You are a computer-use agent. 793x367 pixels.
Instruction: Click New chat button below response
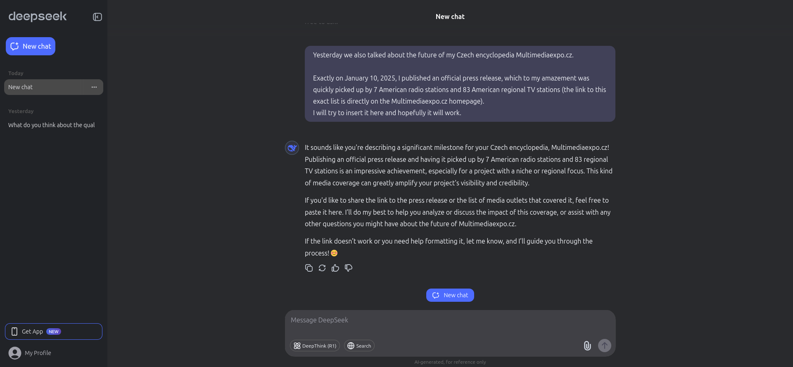(x=450, y=295)
